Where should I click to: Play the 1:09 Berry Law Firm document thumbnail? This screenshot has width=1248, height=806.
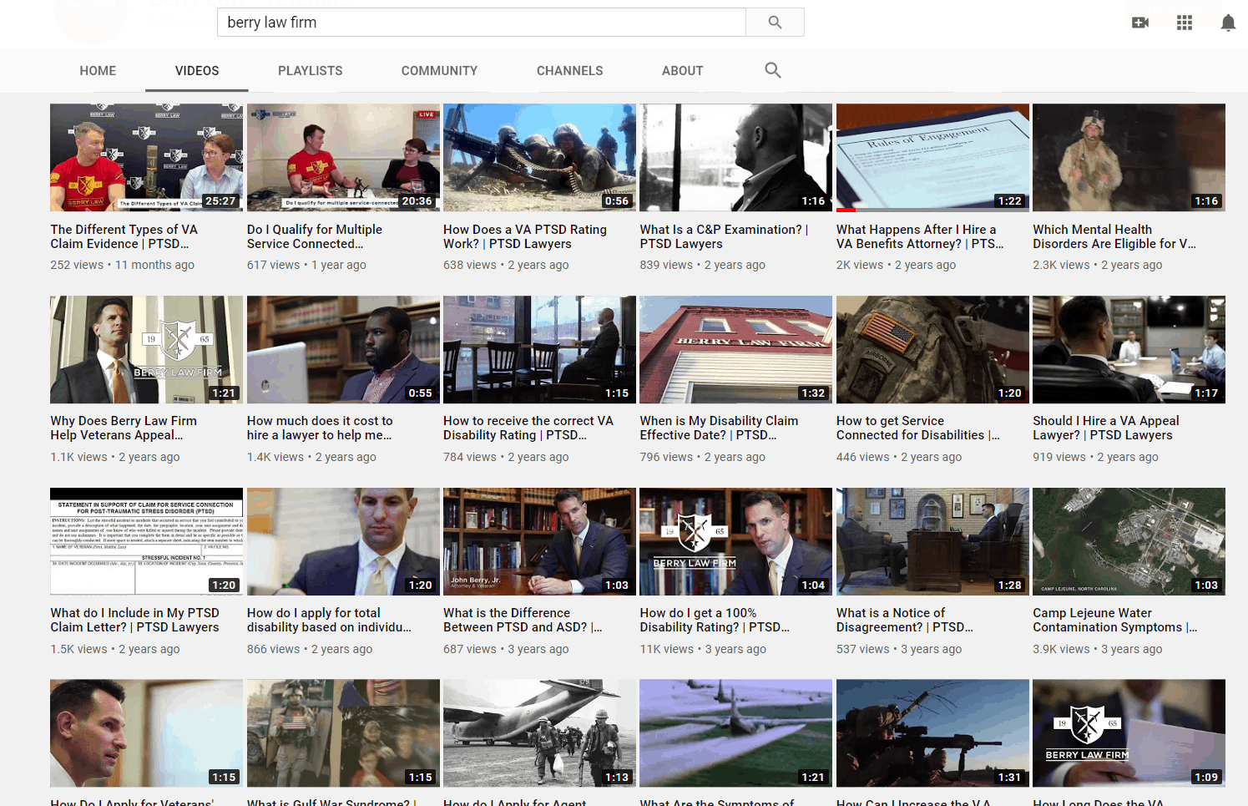click(x=1129, y=733)
